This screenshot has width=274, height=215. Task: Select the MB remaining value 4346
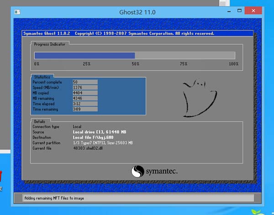pyautogui.click(x=85, y=98)
